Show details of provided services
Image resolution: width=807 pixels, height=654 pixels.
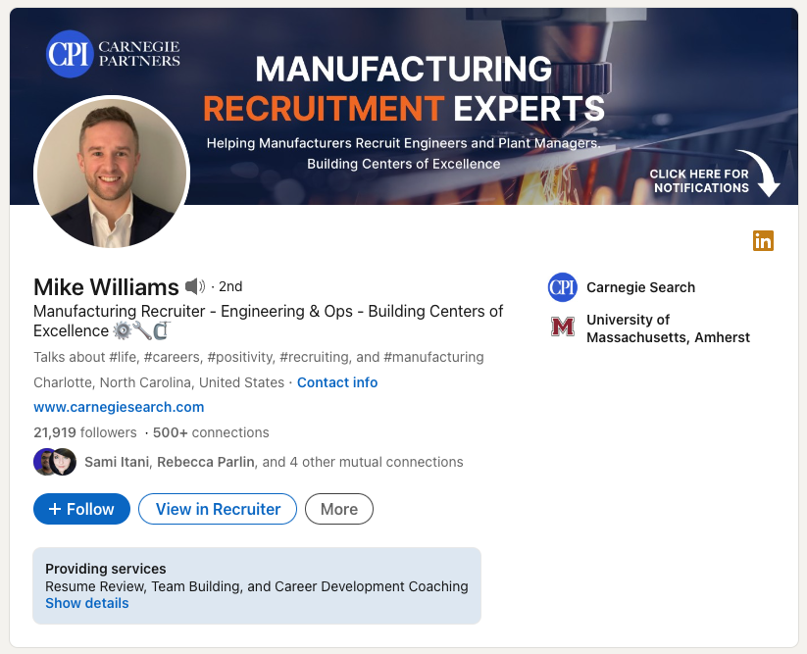tap(87, 603)
